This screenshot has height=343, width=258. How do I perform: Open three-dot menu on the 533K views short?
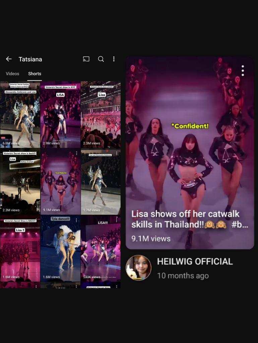(117, 219)
